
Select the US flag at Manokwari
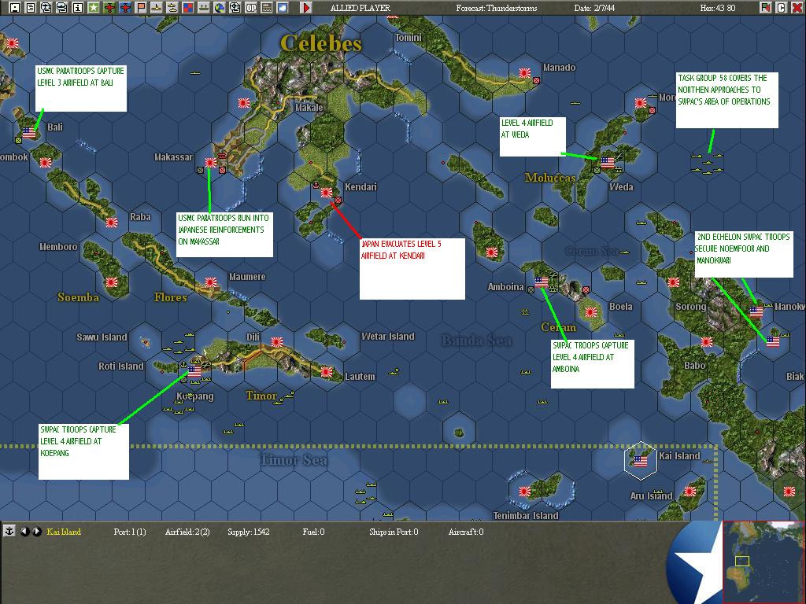point(756,311)
